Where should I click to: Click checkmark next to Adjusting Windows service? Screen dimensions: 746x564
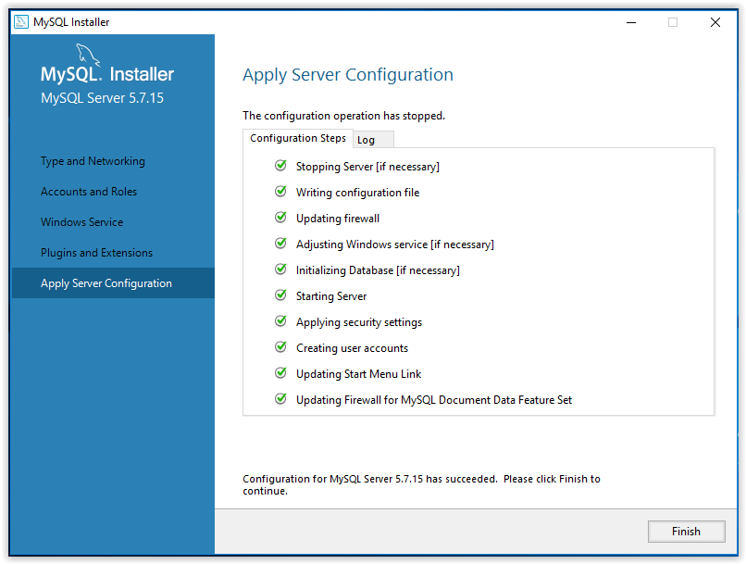click(x=280, y=244)
